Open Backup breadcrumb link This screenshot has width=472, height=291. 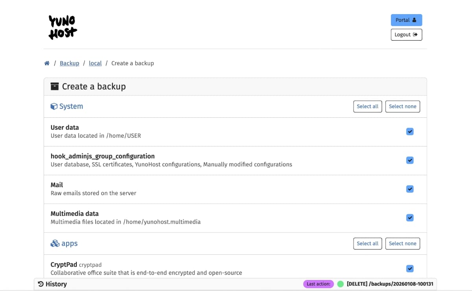click(69, 63)
